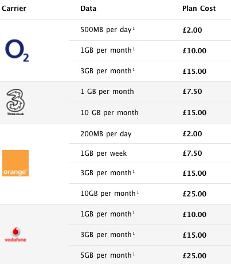Viewport: 231px width, 264px height.
Task: Click the footnote marker after Vodafone 3GB per month
Action: point(134,234)
